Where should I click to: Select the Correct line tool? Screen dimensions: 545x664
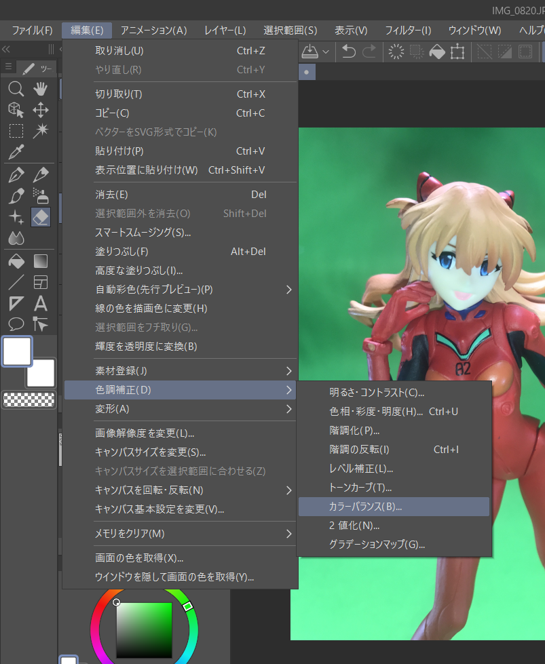coord(41,324)
